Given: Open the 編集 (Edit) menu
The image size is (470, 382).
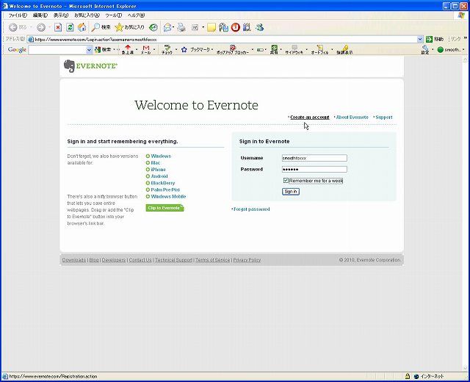Looking at the screenshot, I should coord(40,15).
